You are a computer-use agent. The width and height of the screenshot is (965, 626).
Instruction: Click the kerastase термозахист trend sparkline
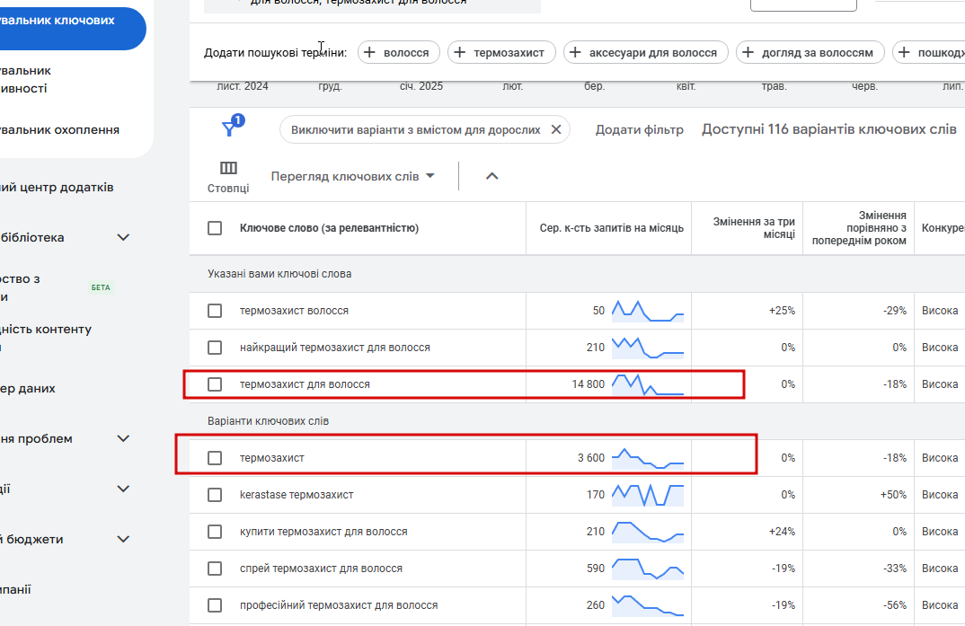click(648, 494)
